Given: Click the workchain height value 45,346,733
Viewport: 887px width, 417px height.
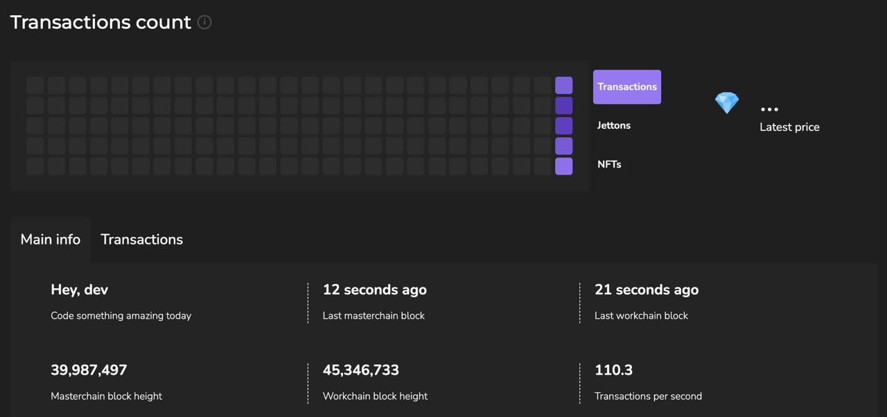Looking at the screenshot, I should pyautogui.click(x=361, y=370).
